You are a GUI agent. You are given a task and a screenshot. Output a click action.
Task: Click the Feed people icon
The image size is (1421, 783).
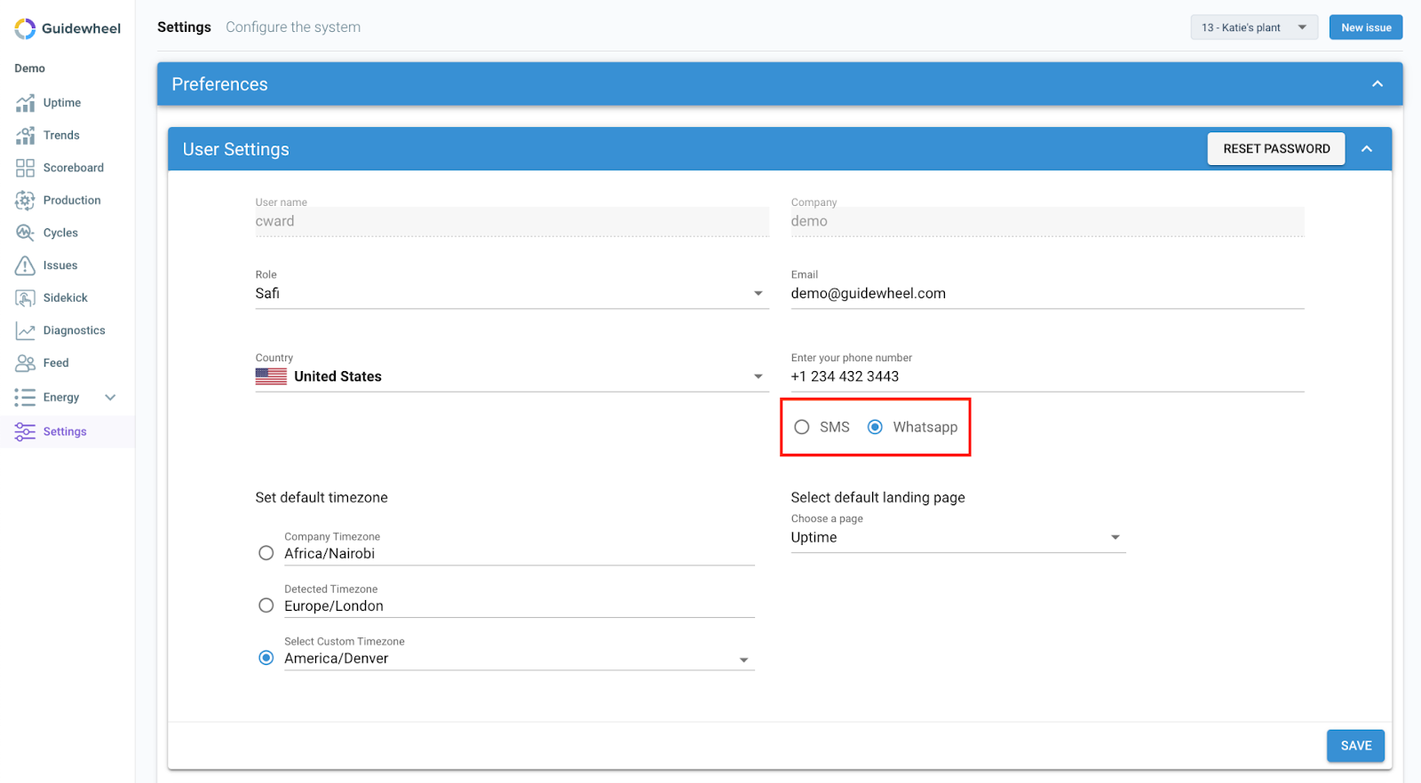pyautogui.click(x=25, y=363)
